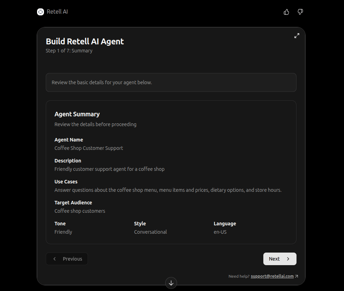Click the 'Friendly customer support agent' description
The image size is (344, 291).
coord(109,169)
